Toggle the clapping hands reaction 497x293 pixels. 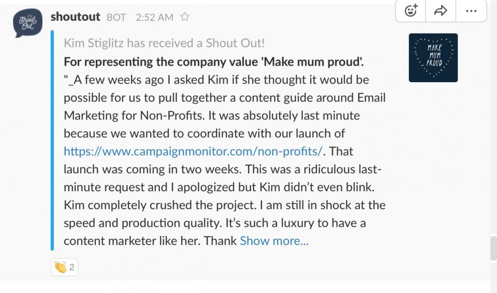tap(64, 267)
